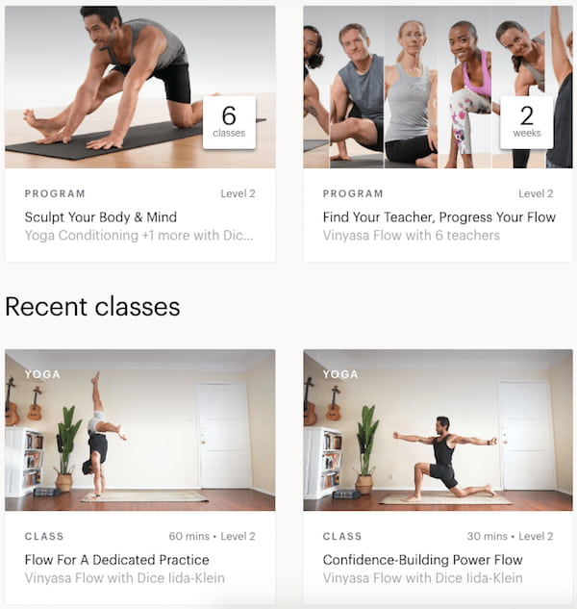Select Vinyasa Flow with Dice Iida-Klein under Flow For A Dedicated Practice
This screenshot has width=577, height=609.
pos(125,578)
